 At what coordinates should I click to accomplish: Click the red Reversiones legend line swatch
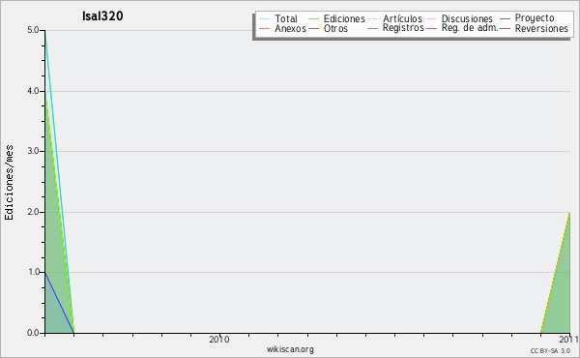pyautogui.click(x=505, y=28)
